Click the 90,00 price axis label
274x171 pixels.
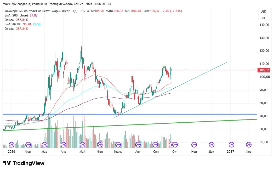coord(264,90)
